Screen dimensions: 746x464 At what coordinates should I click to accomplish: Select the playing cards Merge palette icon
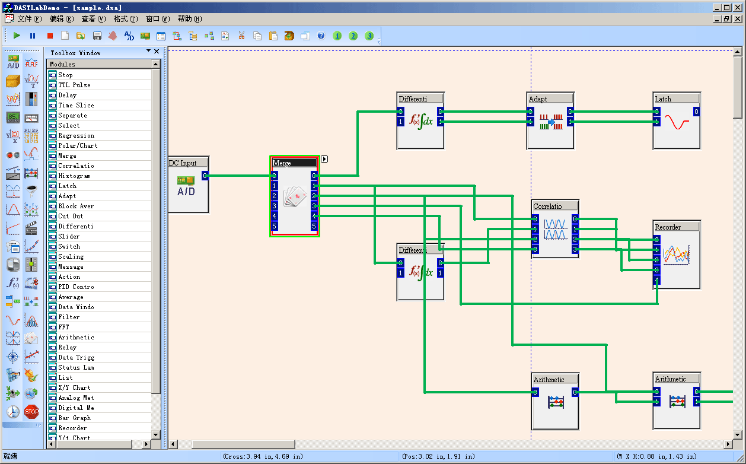click(x=31, y=338)
